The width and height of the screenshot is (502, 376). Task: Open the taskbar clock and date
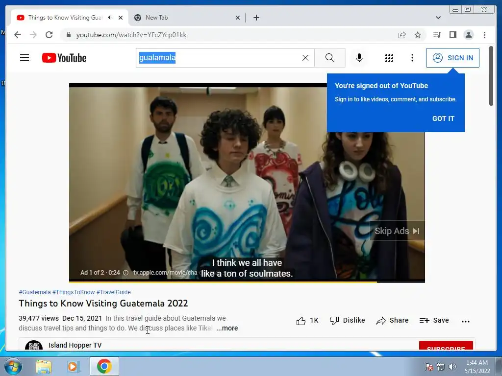477,367
